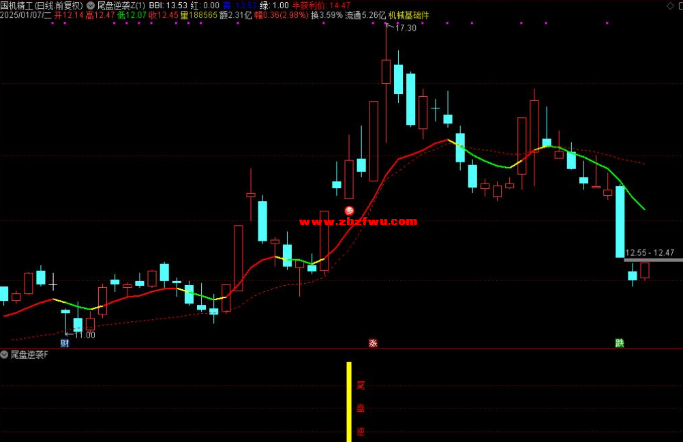Click the red 多 signal marker
This screenshot has height=442, width=683.
click(350, 211)
